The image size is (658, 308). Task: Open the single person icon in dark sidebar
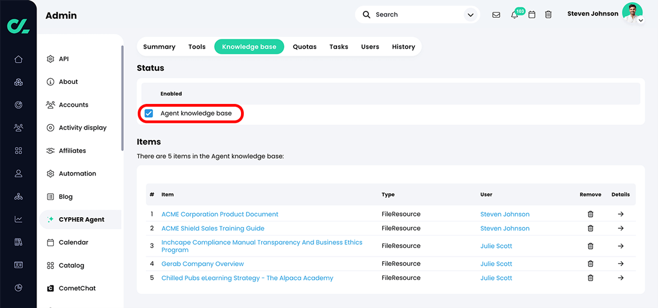pyautogui.click(x=18, y=173)
